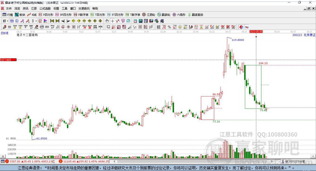This screenshot has height=171, width=316.
Task: Click the grid icon in status bar
Action: (x=2, y=161)
